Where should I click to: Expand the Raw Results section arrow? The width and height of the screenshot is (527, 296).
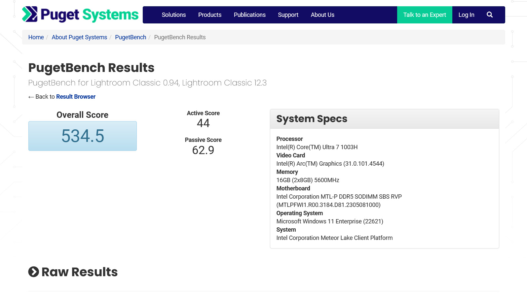[33, 272]
